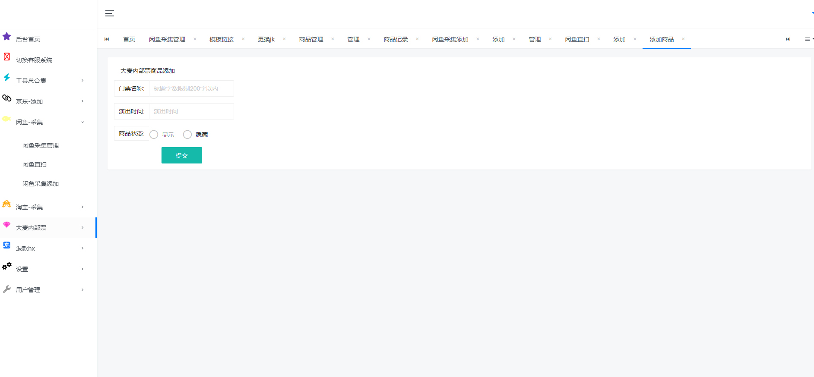Viewport: 814px width, 377px height.
Task: Open the 闲鱼采集管理 sidebar submenu item
Action: pyautogui.click(x=41, y=145)
